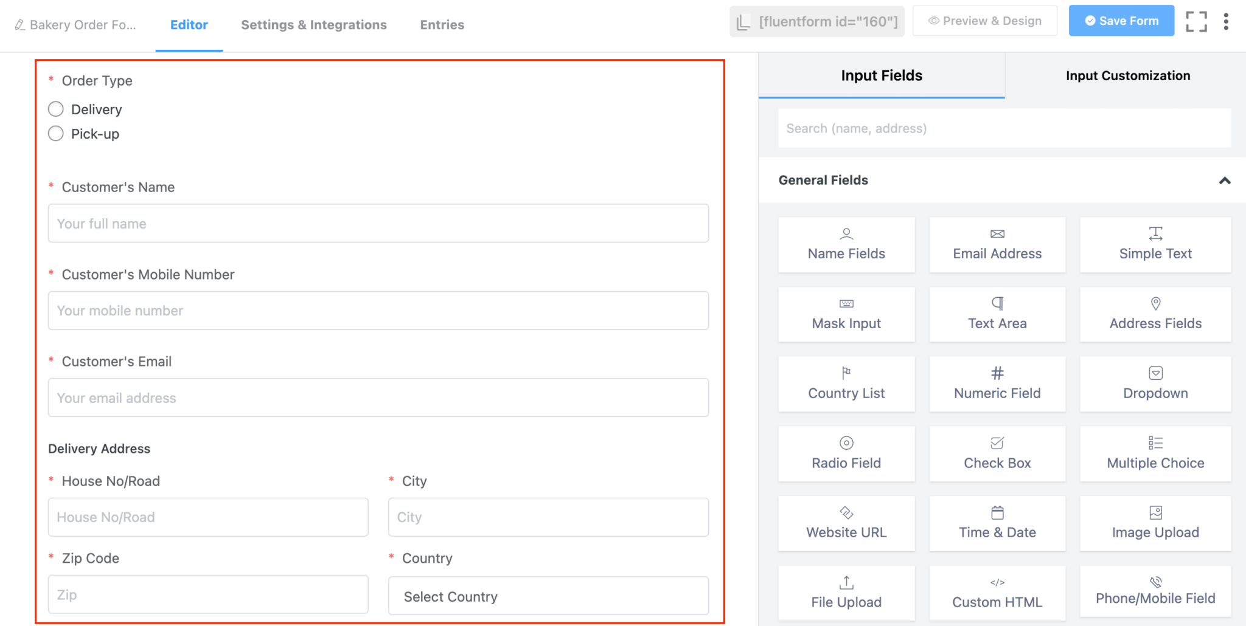Select the Delivery order type
Image resolution: width=1246 pixels, height=626 pixels.
[x=55, y=109]
